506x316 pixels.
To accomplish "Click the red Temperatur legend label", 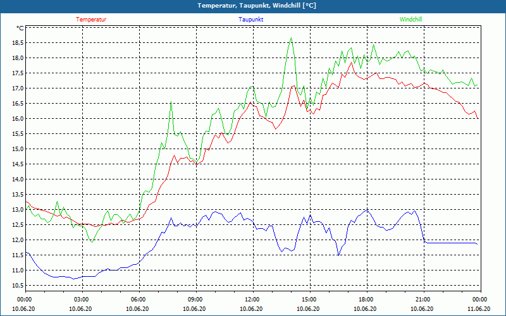I will (x=91, y=20).
